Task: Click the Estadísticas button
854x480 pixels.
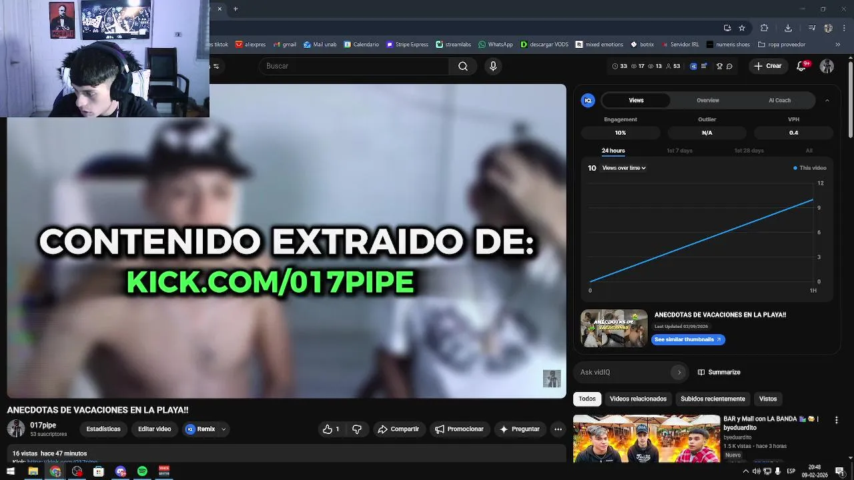Action: coord(103,429)
